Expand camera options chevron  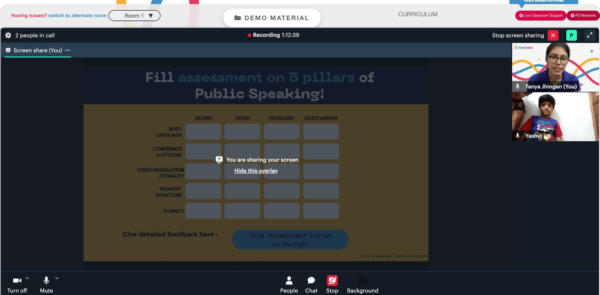pos(27,278)
